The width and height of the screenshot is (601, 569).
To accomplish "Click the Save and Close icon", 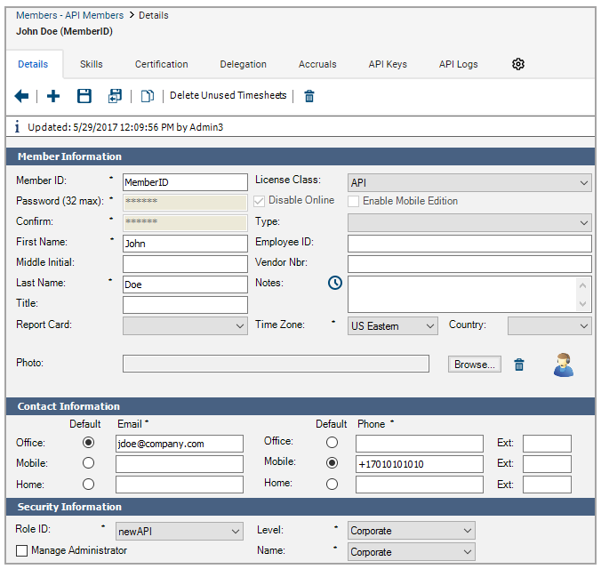I will 115,96.
